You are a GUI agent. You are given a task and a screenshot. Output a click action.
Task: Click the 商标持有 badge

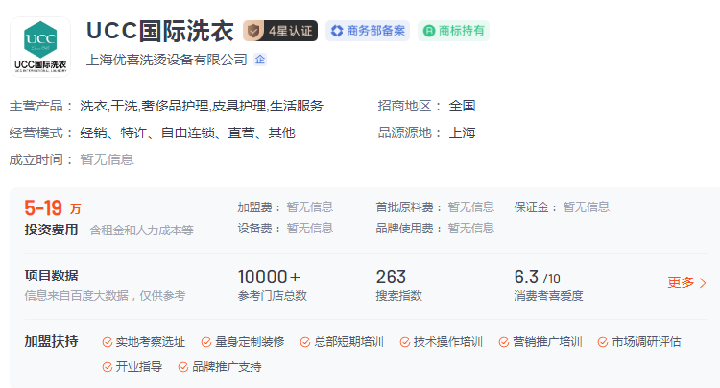tap(453, 31)
